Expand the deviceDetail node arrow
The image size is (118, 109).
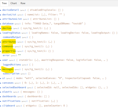pyautogui.click(x=1, y=10)
